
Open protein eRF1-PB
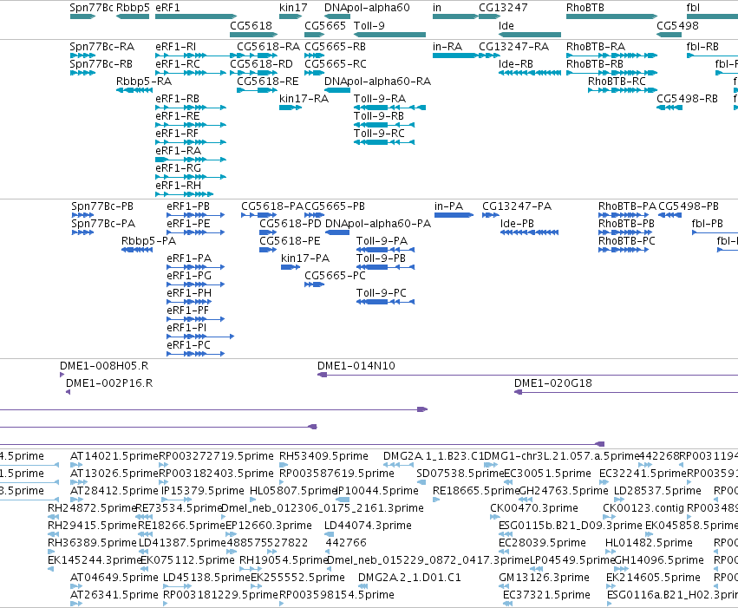tap(188, 206)
